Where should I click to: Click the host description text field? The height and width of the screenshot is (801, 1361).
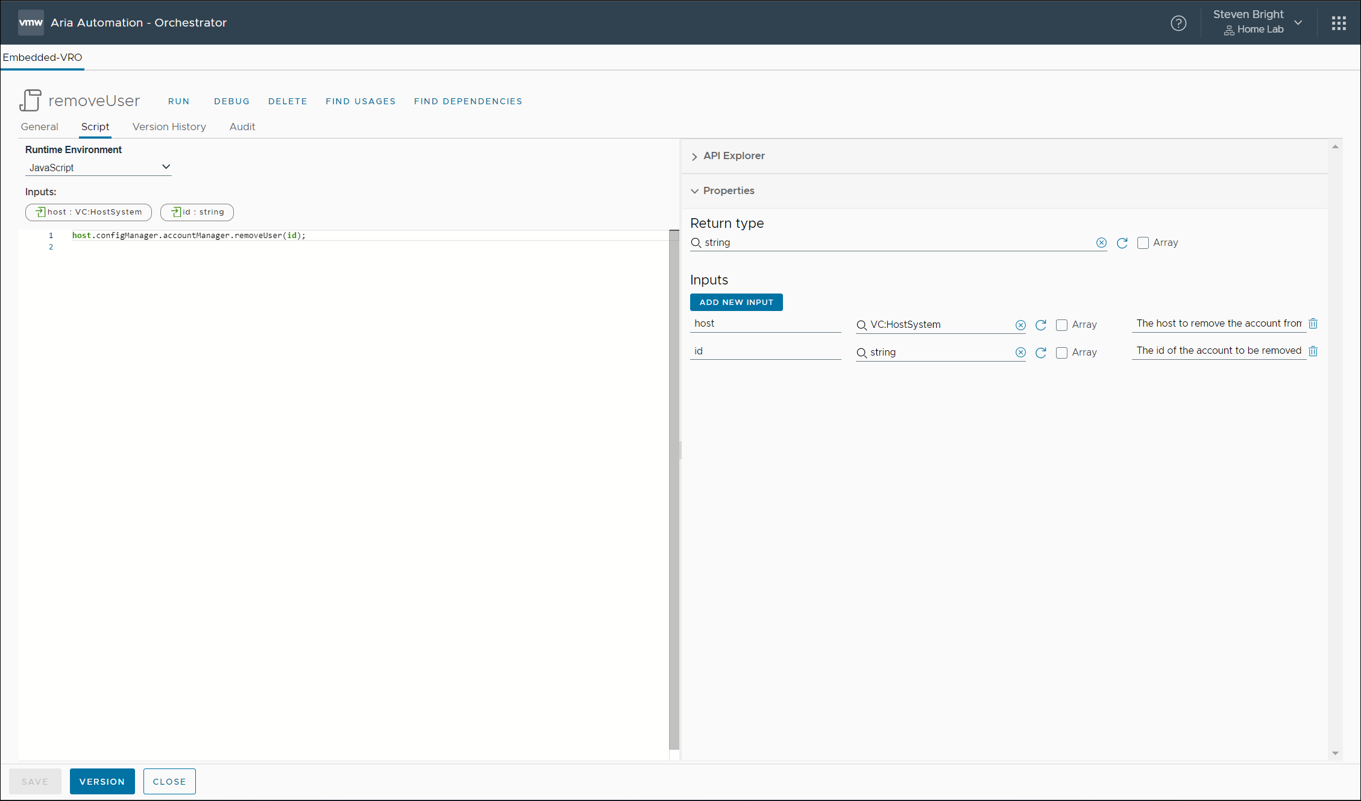pos(1218,324)
